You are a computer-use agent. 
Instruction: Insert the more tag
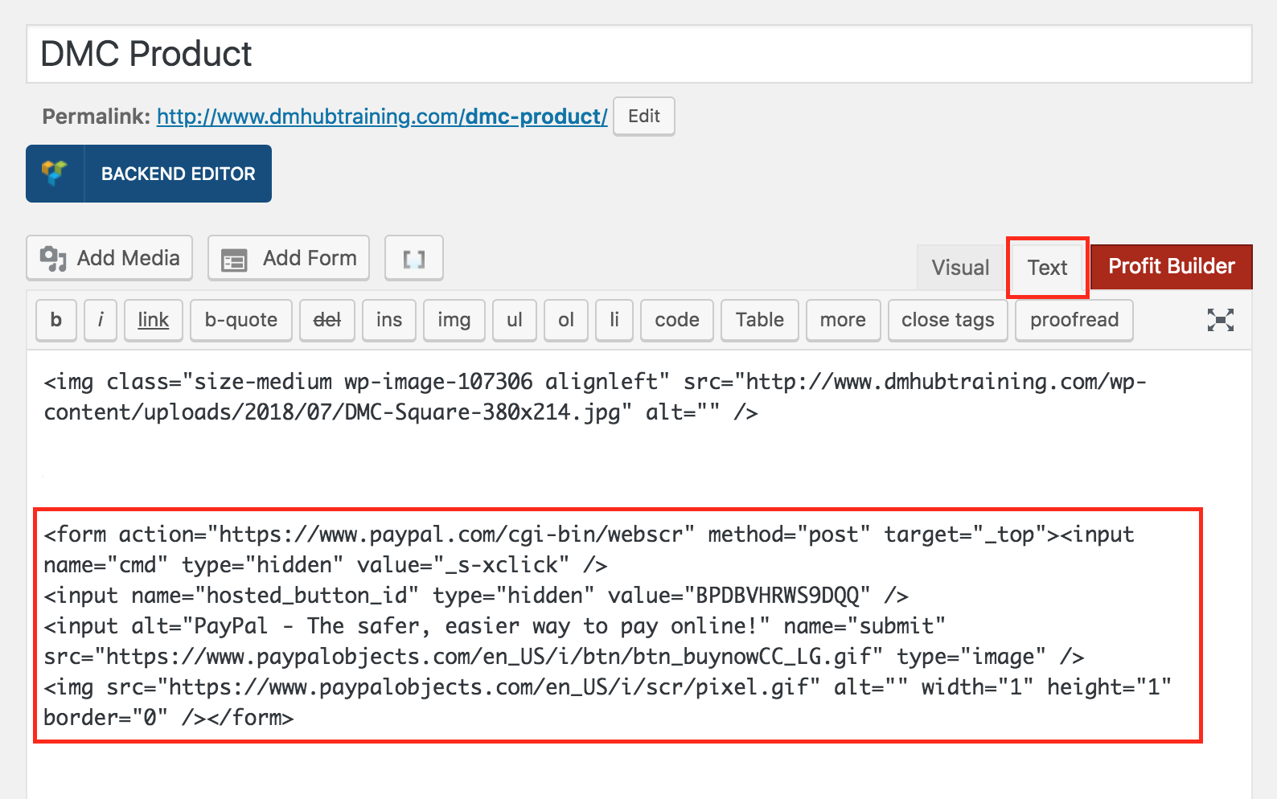pos(844,320)
